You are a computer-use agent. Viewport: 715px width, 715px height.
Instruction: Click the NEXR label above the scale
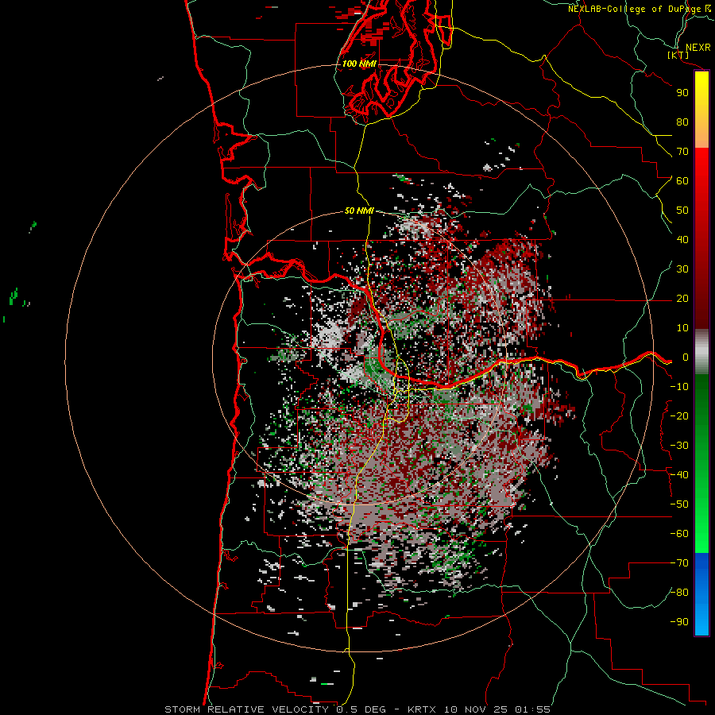click(x=698, y=48)
